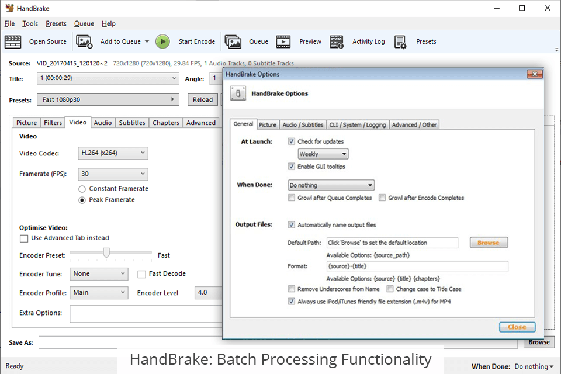Click the Presets document-gear icon

(x=400, y=41)
